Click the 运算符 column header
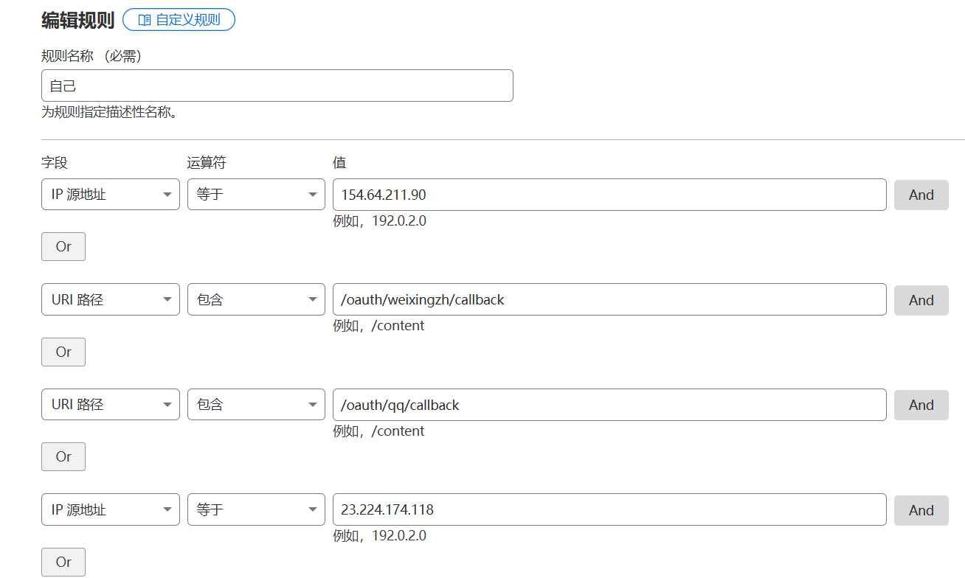 (207, 163)
